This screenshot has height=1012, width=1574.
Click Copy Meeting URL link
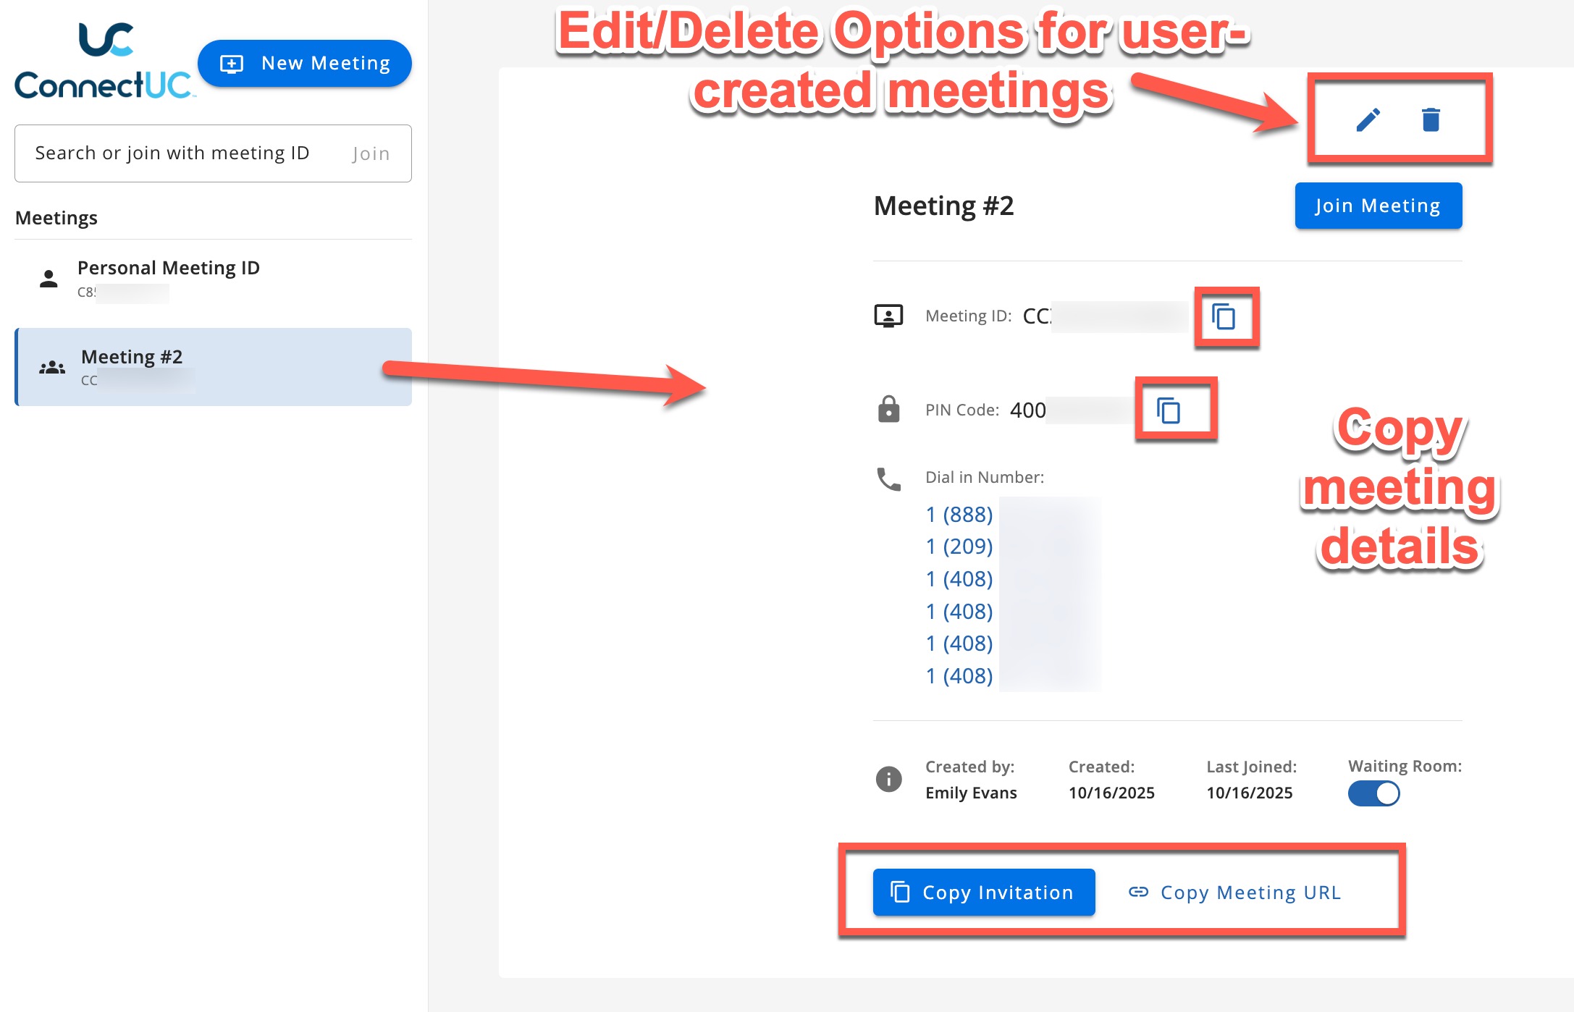(x=1235, y=892)
